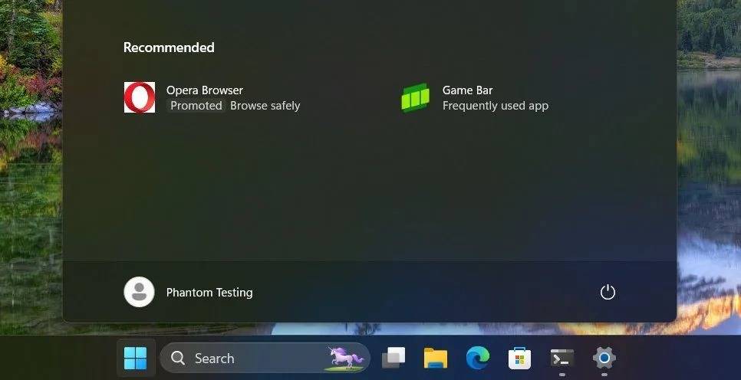Launch File Explorer from the taskbar
The height and width of the screenshot is (380, 741).
[435, 359]
